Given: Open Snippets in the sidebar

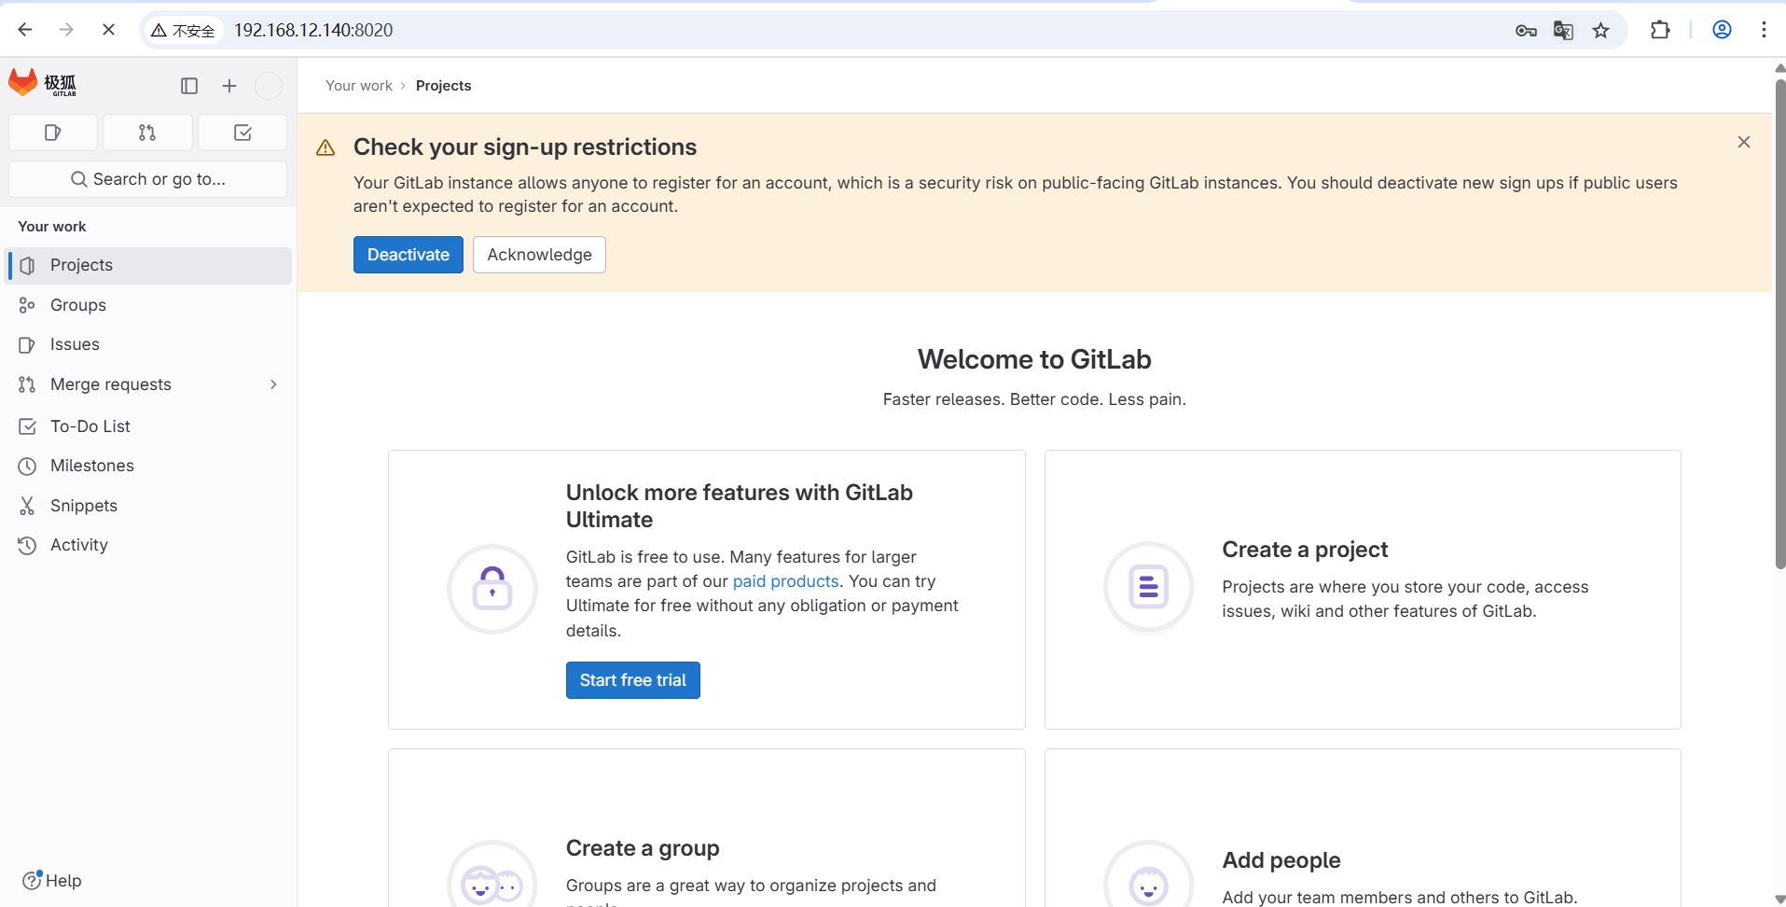Looking at the screenshot, I should pos(149,506).
